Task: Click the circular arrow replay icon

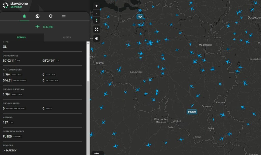Action: click(51, 16)
